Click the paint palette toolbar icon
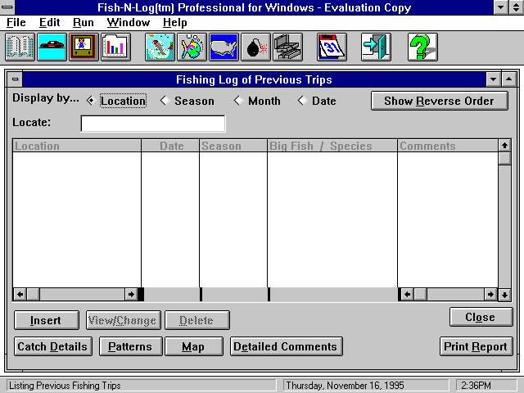The height and width of the screenshot is (393, 524). 192,47
